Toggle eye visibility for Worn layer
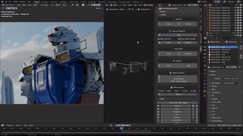 click(x=158, y=109)
